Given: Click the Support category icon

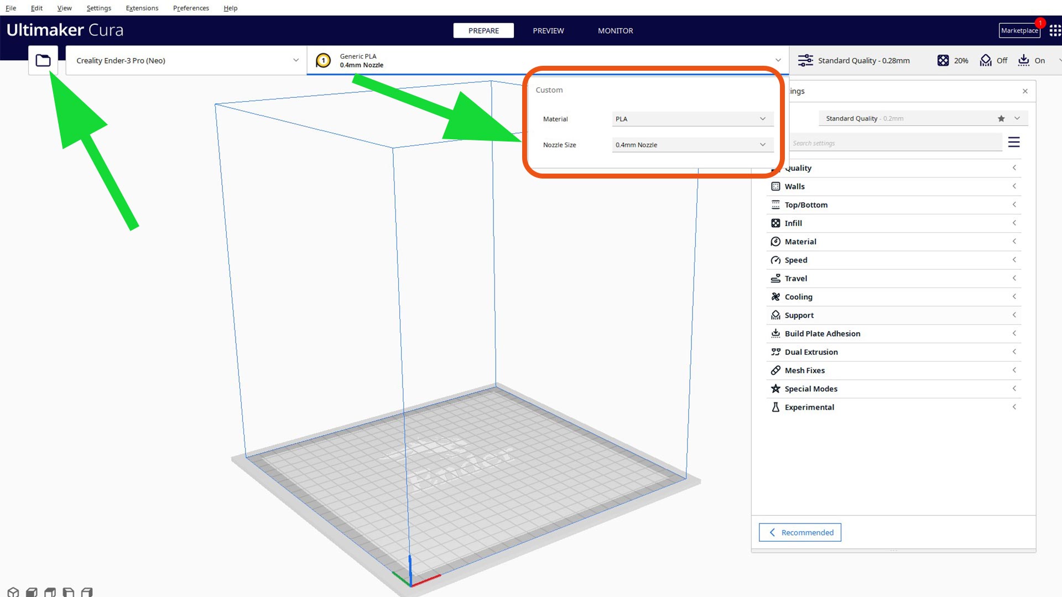Looking at the screenshot, I should point(775,315).
